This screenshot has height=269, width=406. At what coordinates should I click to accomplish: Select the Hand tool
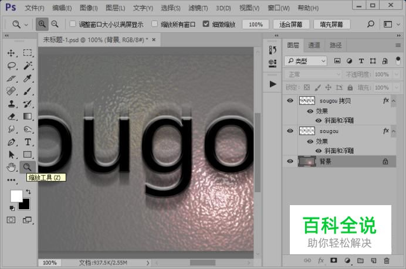click(x=11, y=168)
